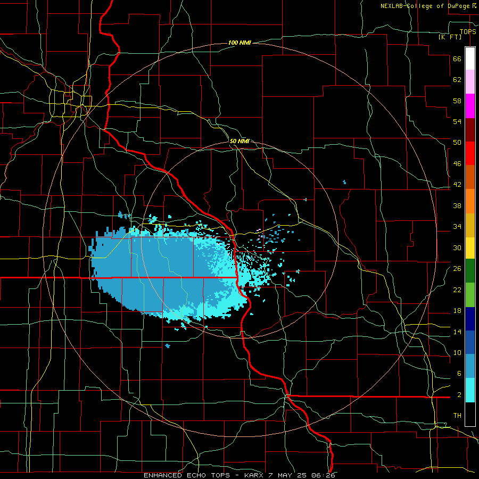
Task: Click the 'TOPS' legend heading
Action: (x=468, y=32)
